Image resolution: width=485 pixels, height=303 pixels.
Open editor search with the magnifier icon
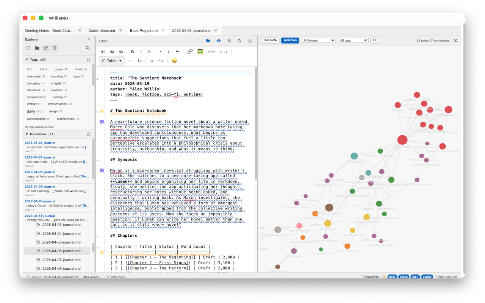pyautogui.click(x=239, y=41)
